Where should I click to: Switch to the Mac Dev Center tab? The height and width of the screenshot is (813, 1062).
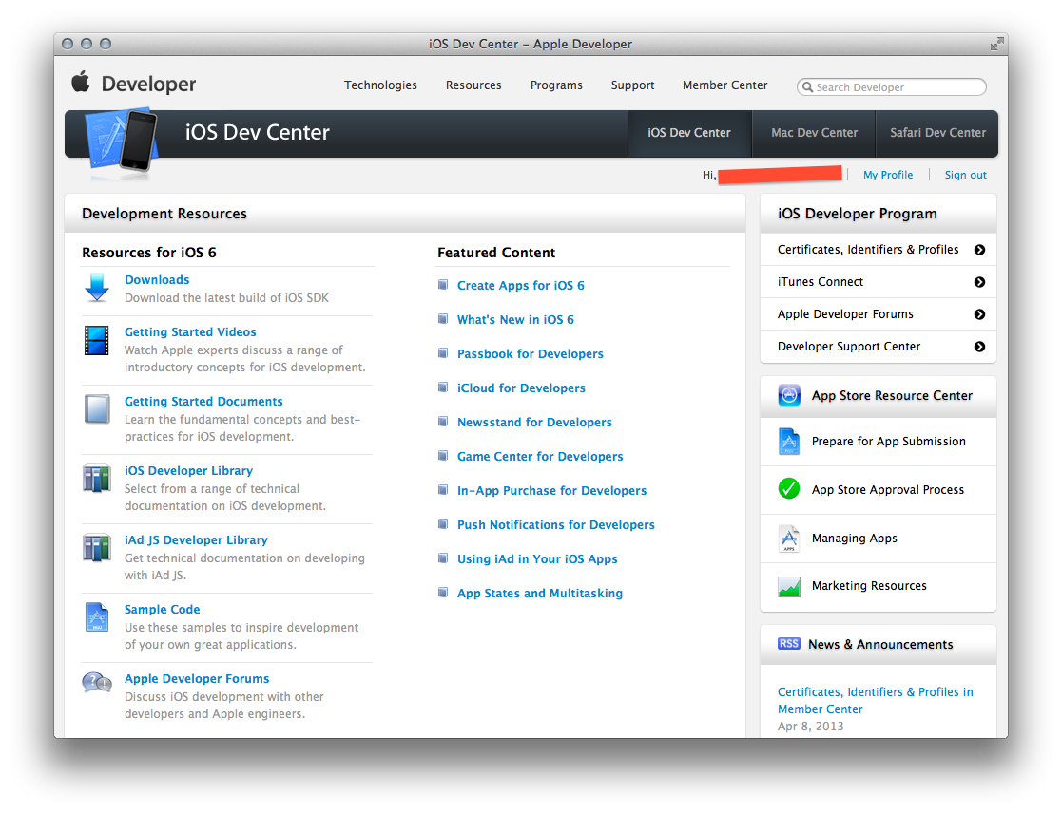(814, 133)
